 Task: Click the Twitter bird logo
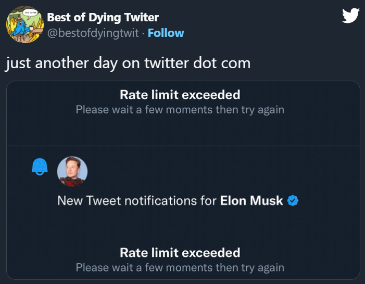pos(350,16)
